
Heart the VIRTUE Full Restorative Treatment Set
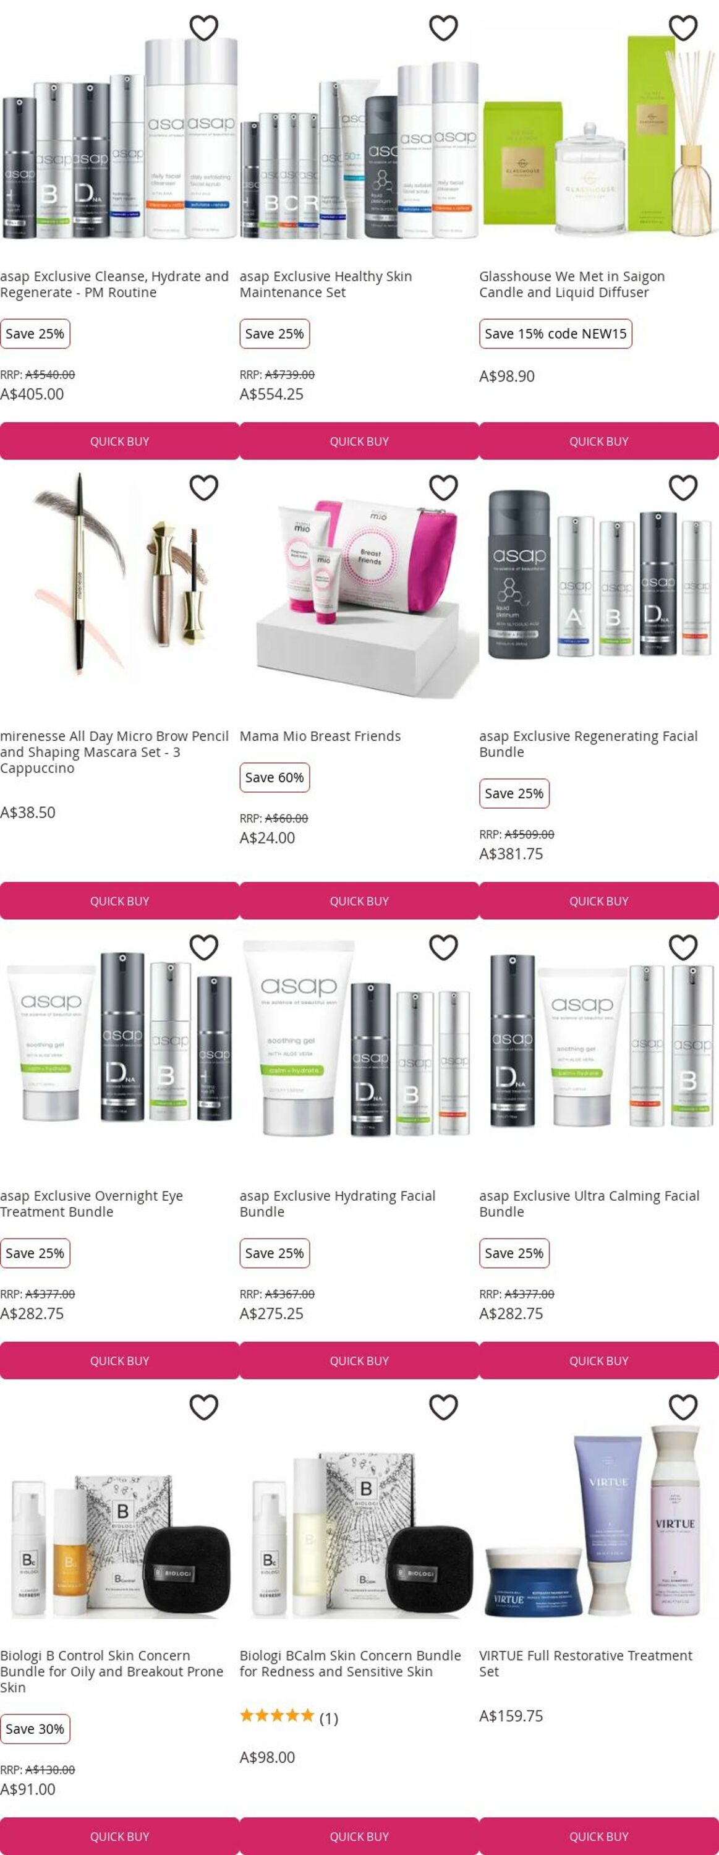[x=683, y=1406]
